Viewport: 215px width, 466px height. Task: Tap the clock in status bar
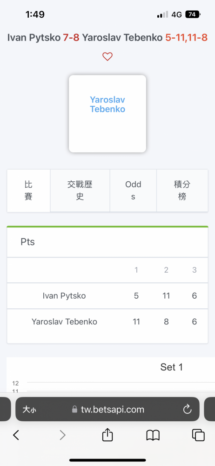tap(35, 14)
